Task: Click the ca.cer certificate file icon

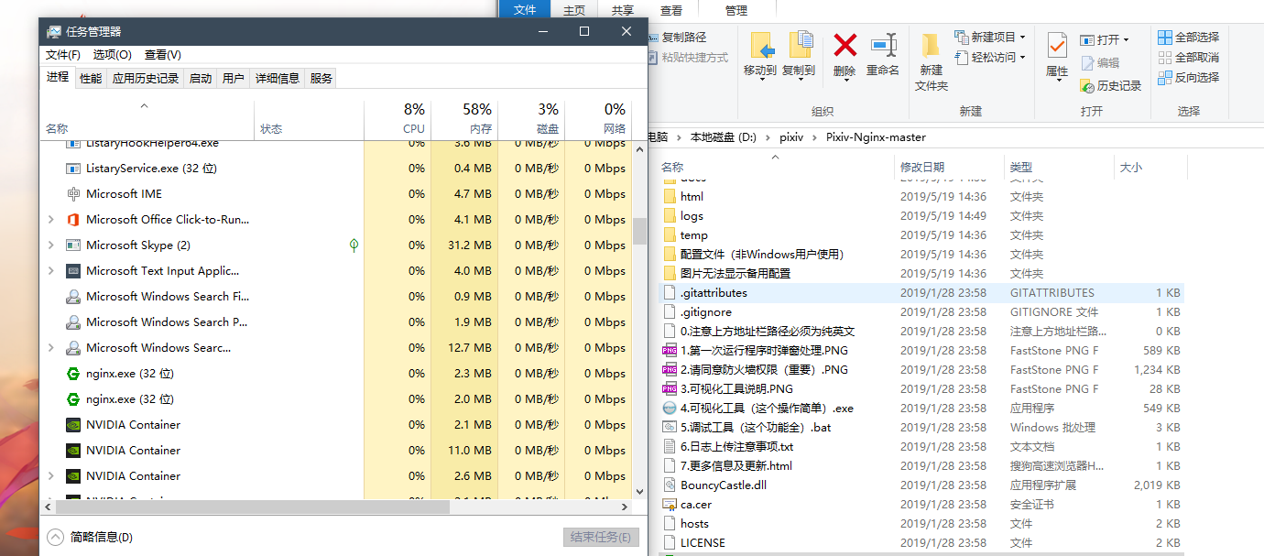Action: tap(669, 505)
